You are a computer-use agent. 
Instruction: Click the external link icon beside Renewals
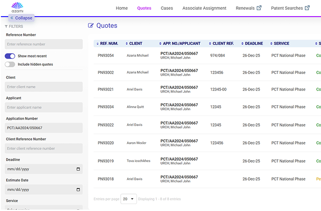point(259,8)
